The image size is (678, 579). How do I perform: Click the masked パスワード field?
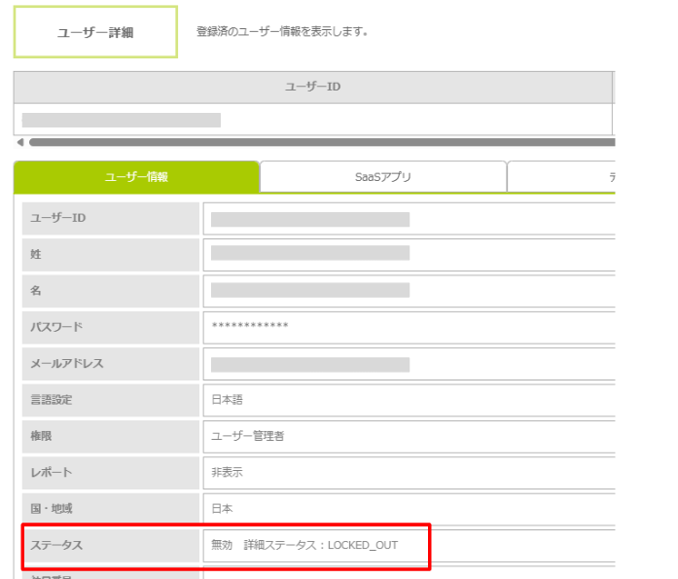409,327
